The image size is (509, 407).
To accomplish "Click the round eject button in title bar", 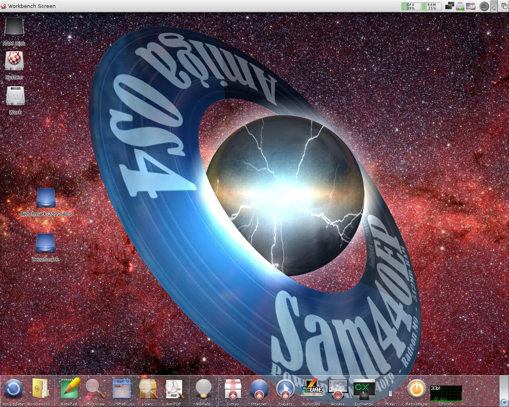I will tap(484, 6).
